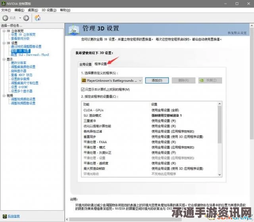
Task: Open the 系统信息 link
Action: coord(14,216)
